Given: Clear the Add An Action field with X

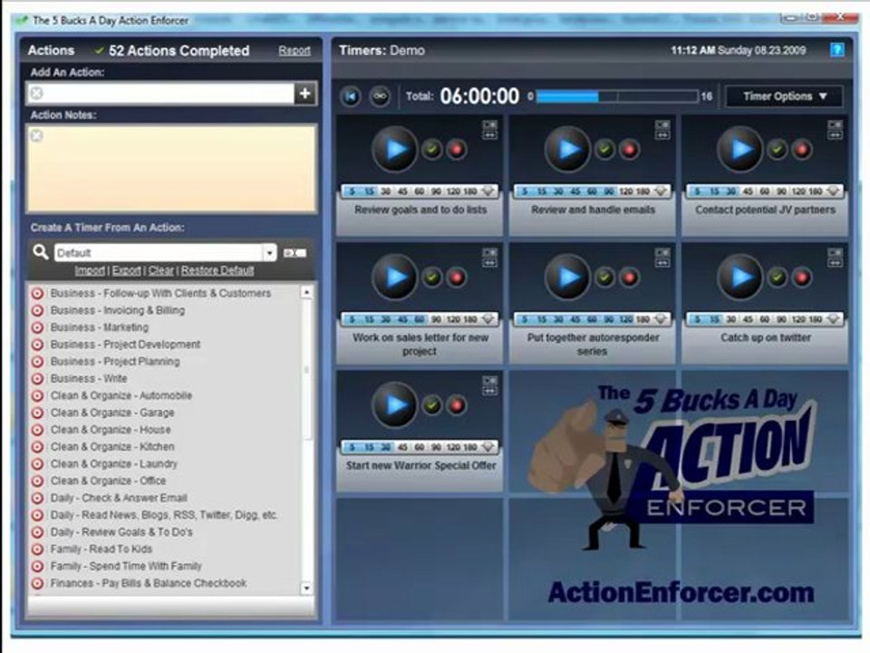Looking at the screenshot, I should point(36,93).
